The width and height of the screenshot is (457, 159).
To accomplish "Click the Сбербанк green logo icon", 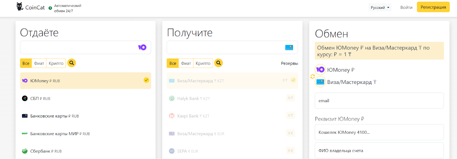I will (25, 151).
